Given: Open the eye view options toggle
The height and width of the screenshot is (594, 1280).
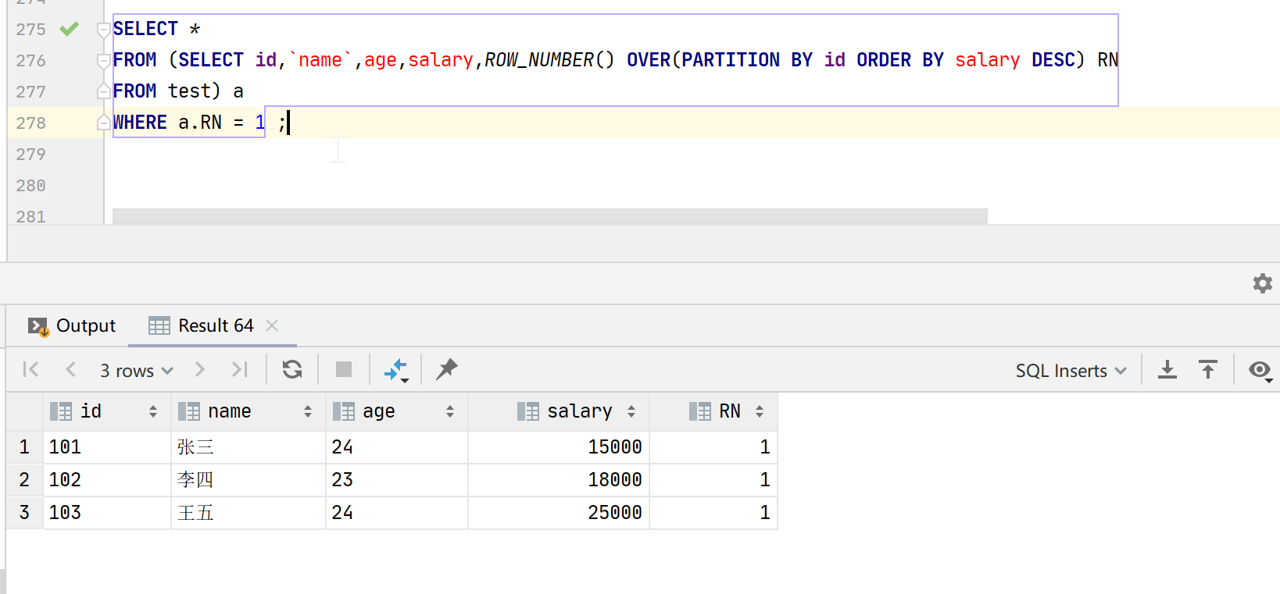Looking at the screenshot, I should [x=1260, y=370].
